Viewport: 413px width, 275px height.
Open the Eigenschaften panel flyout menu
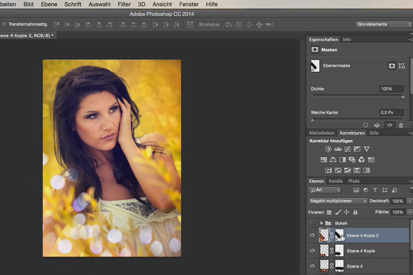[410, 40]
